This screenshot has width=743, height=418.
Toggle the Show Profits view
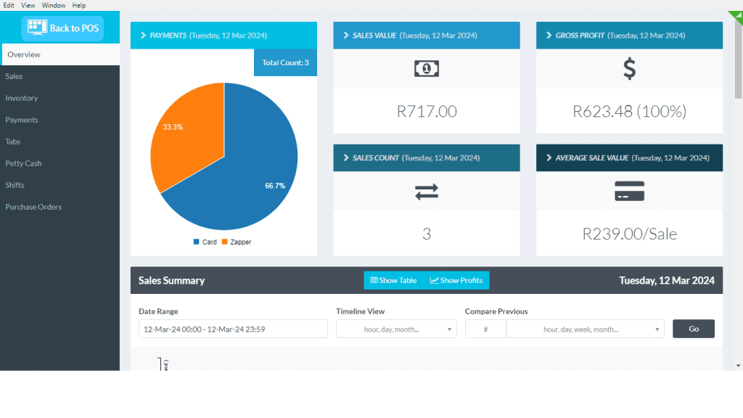[456, 280]
